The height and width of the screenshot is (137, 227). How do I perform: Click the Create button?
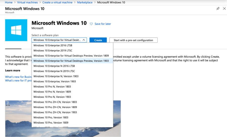click(98, 40)
